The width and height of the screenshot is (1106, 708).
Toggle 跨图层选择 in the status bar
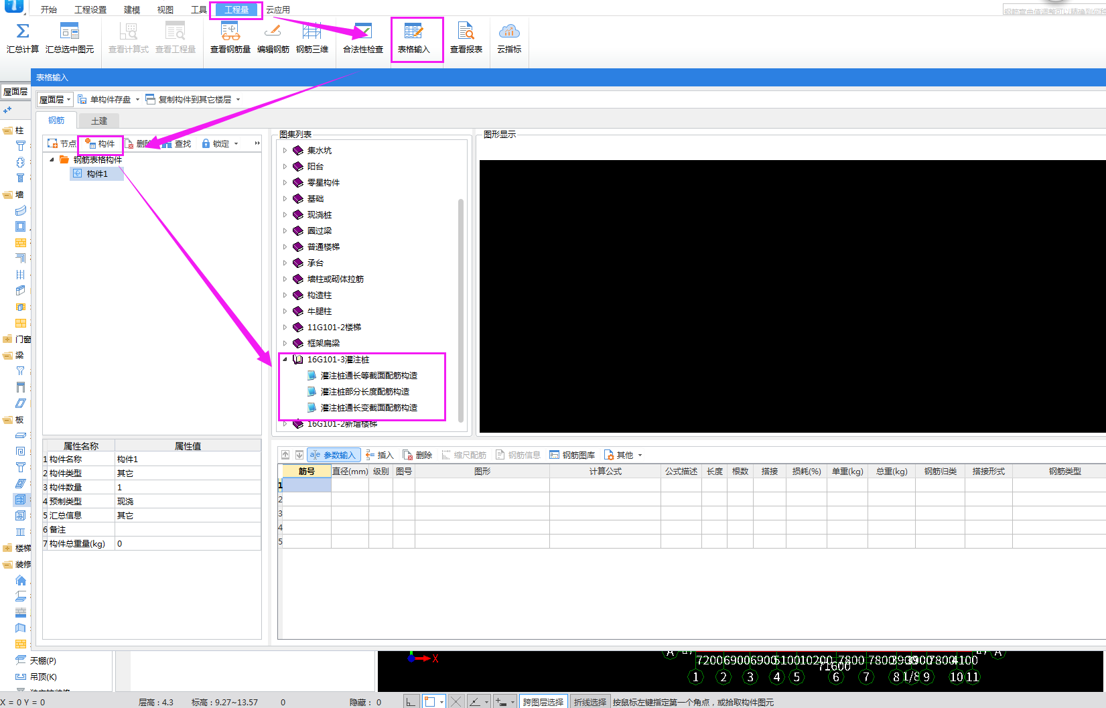click(x=543, y=702)
